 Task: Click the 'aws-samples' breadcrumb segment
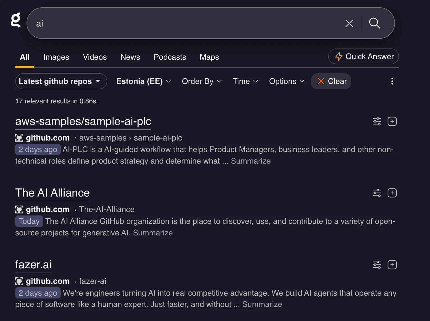click(x=103, y=138)
